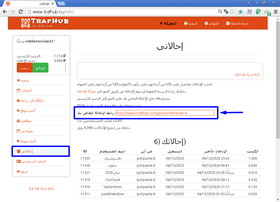Image resolution: width=280 pixels, height=202 pixels.
Task: Click the green-blue star extension icon
Action: 241,12
